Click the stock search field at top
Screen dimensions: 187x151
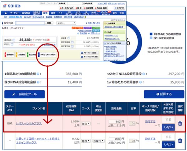(49, 3)
